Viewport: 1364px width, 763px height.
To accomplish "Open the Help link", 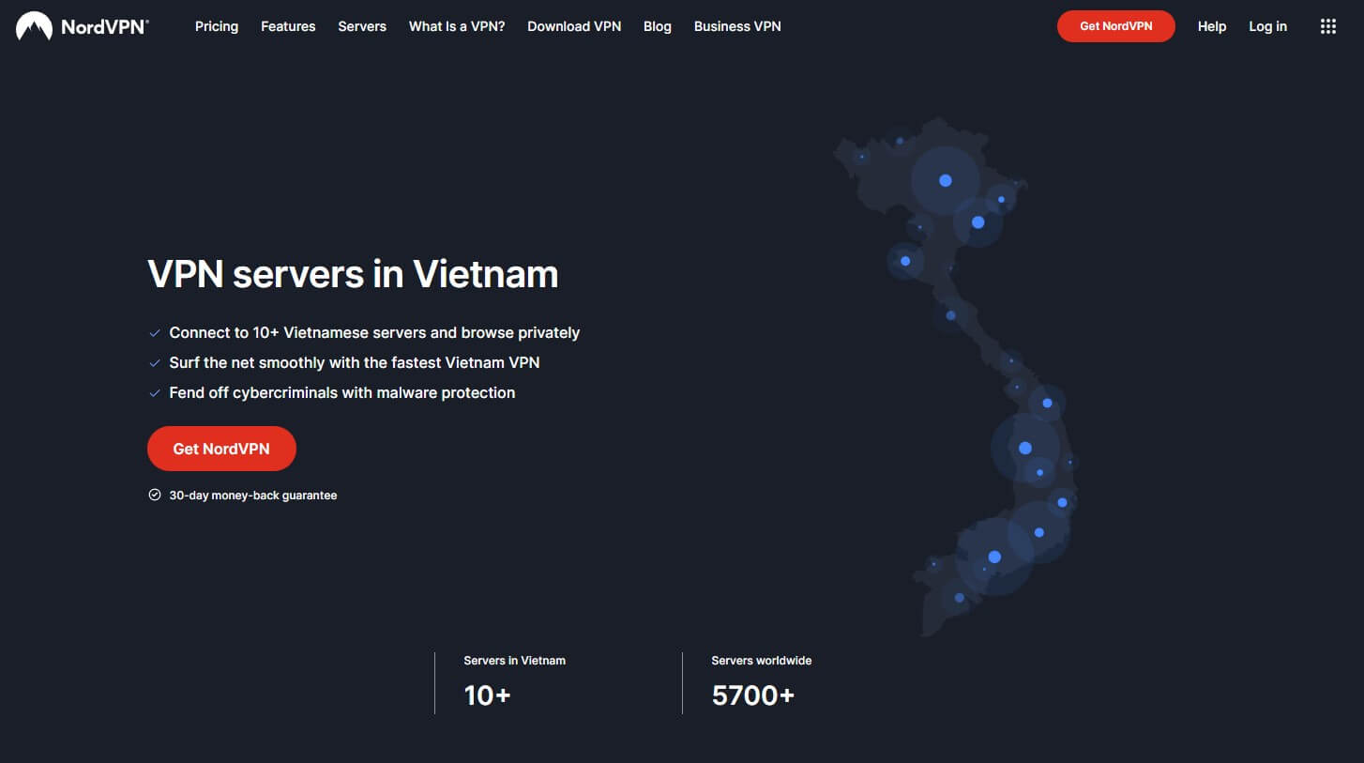I will click(x=1212, y=26).
